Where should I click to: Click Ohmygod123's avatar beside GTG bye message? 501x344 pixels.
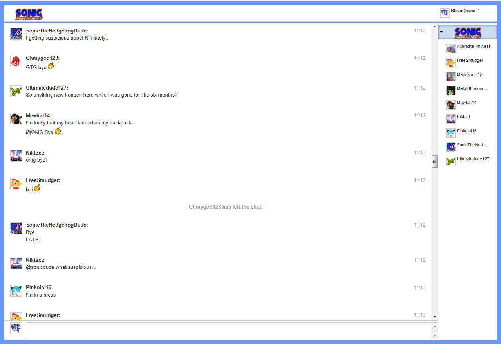point(16,61)
